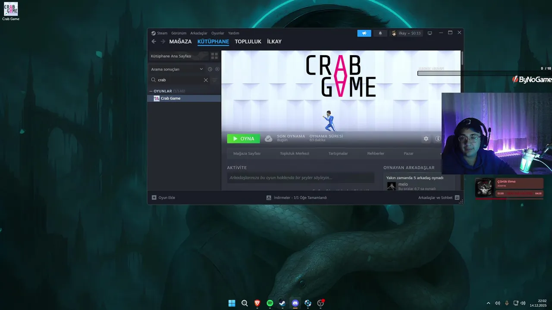Open the Mağaza Sayfası link
Image resolution: width=552 pixels, height=310 pixels.
click(x=247, y=153)
